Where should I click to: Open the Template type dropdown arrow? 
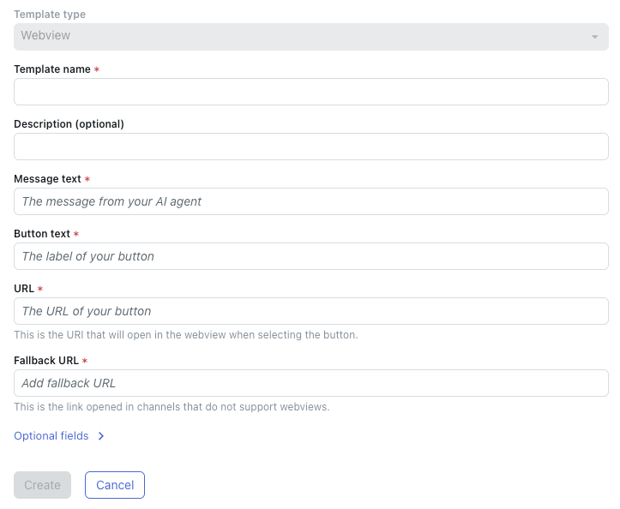594,37
